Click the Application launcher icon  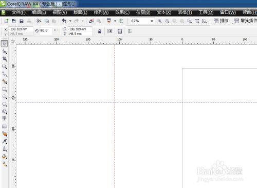[x=109, y=21]
